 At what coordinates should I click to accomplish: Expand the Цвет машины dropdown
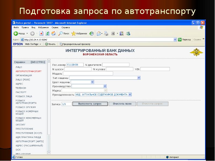point(92,82)
